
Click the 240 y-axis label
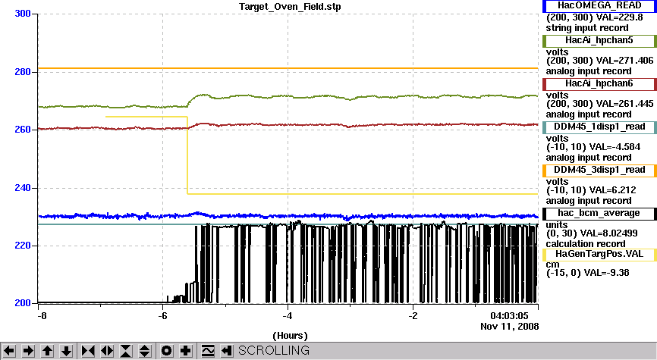click(22, 188)
